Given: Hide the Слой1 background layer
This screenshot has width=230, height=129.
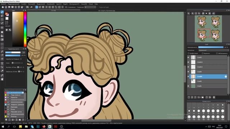Looking at the screenshot, I should click(x=188, y=86).
